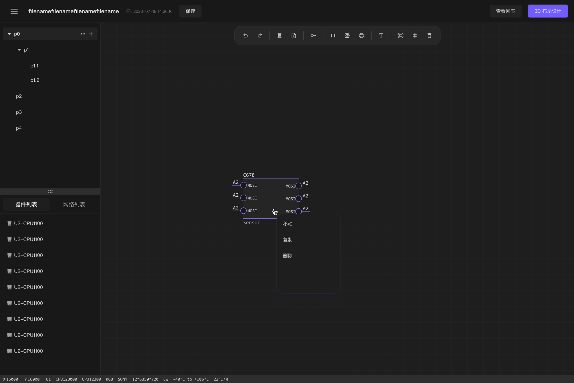Select the pin connector tool icon

(x=313, y=36)
